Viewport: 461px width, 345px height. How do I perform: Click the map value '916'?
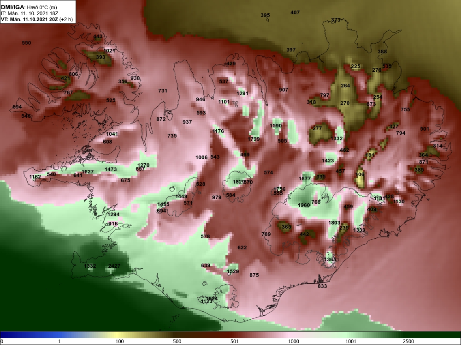pos(113,224)
